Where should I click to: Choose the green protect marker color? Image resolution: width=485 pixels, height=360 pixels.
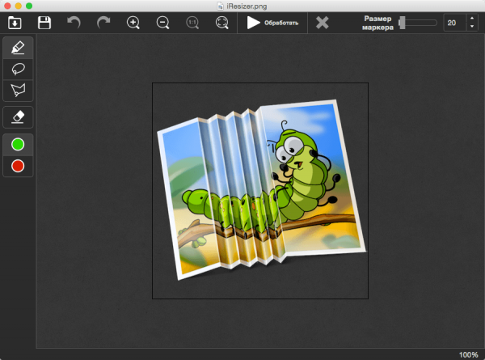[x=18, y=145]
